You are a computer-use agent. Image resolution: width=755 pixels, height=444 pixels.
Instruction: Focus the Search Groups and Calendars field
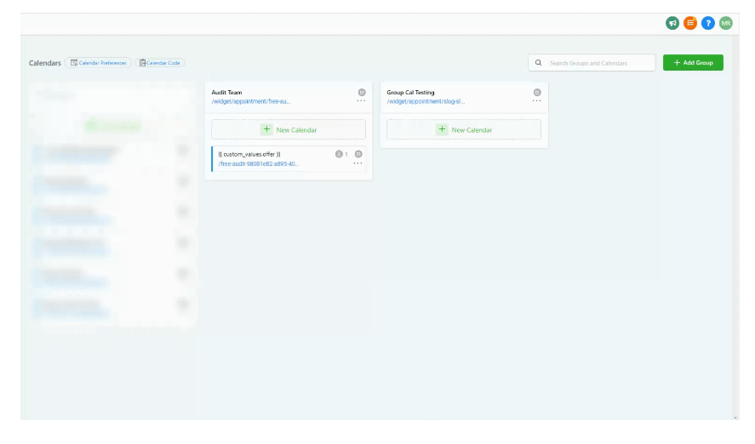tap(599, 63)
